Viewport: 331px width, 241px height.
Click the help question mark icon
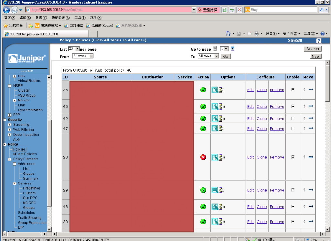click(319, 41)
